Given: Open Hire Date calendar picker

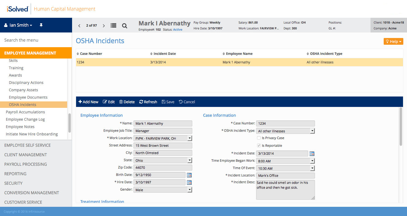Looking at the screenshot, I should point(189,182).
